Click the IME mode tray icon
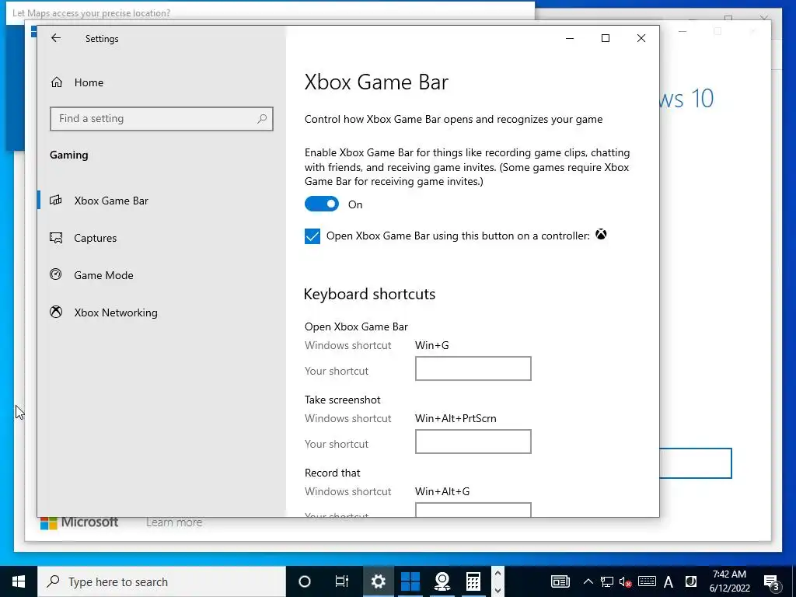The image size is (796, 597). point(690,581)
